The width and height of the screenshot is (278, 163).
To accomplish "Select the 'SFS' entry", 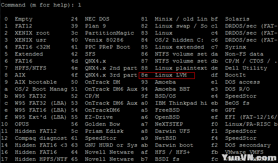I will (x=90, y=54).
